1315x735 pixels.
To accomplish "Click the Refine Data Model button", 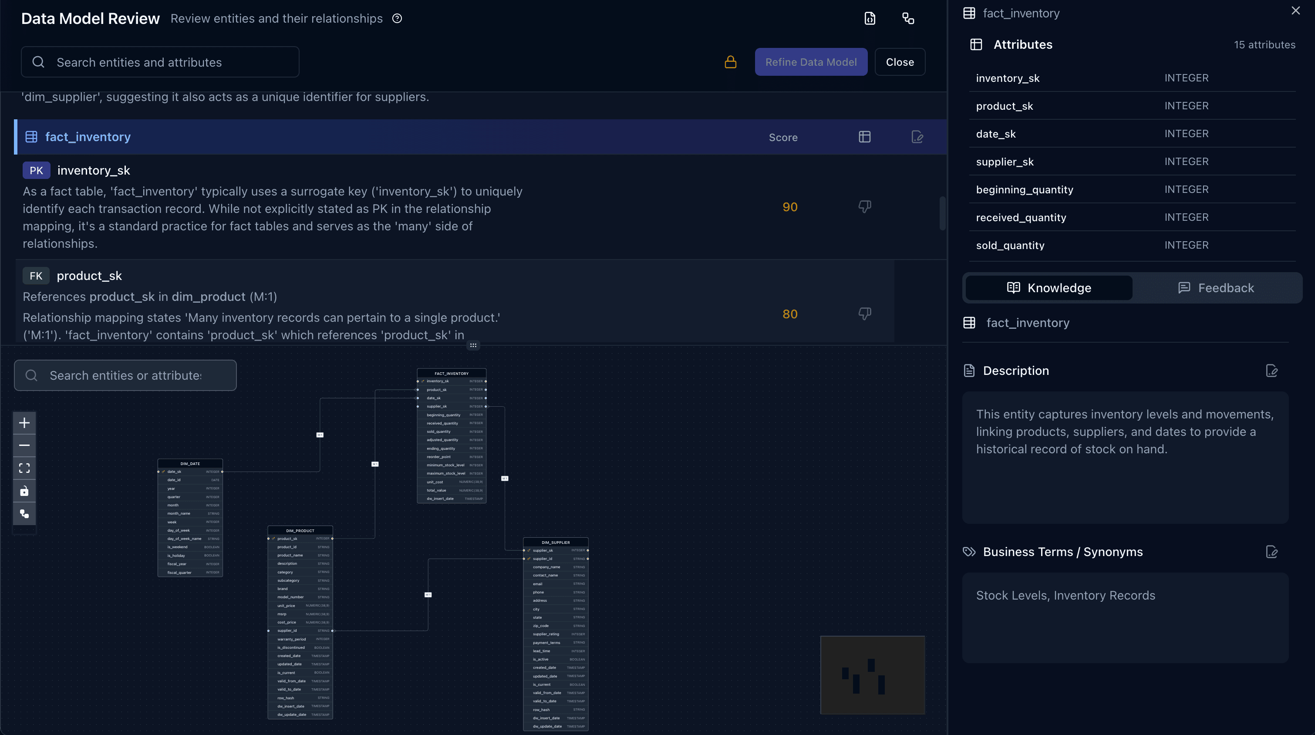I will pyautogui.click(x=811, y=62).
